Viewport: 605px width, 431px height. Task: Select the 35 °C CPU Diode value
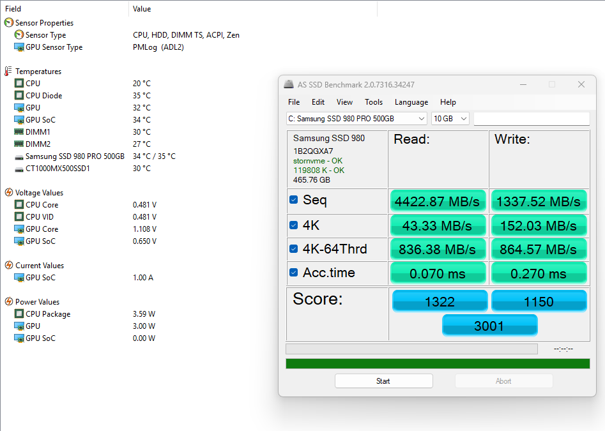click(x=142, y=96)
